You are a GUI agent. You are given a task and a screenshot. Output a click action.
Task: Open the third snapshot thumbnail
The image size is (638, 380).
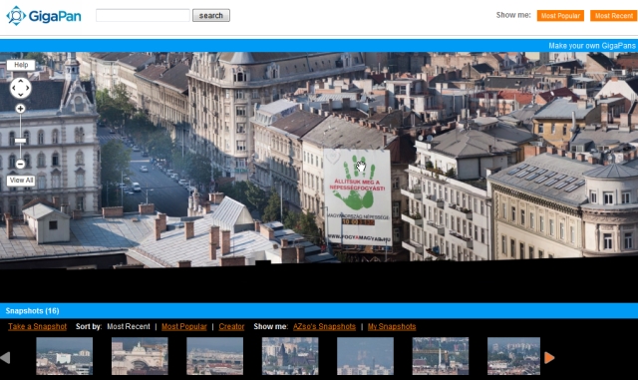[215, 356]
